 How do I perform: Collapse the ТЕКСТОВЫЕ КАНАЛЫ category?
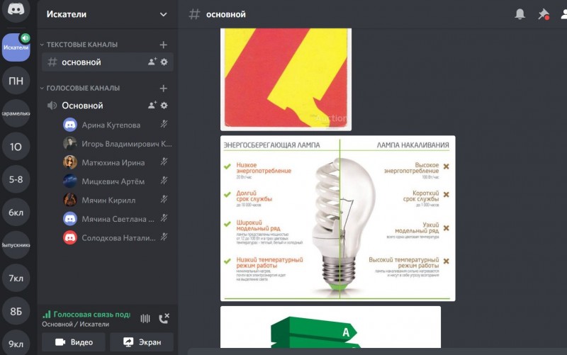click(79, 44)
